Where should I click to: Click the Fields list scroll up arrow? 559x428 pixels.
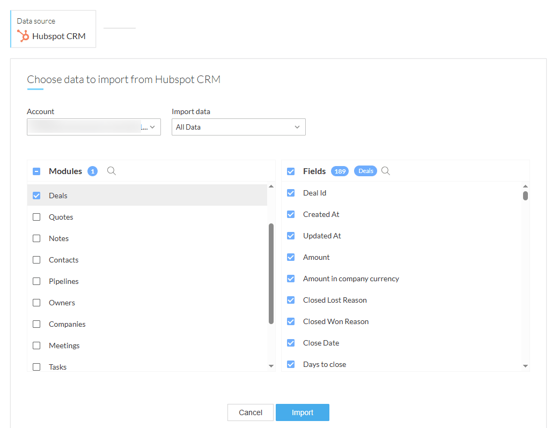[x=525, y=186]
